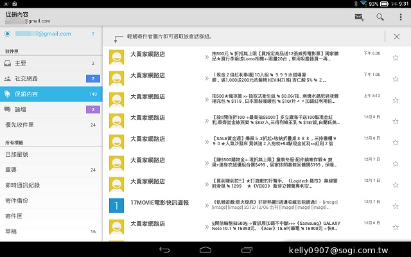Tap the battery icon in status bar
The width and height of the screenshot is (411, 257).
384,4
